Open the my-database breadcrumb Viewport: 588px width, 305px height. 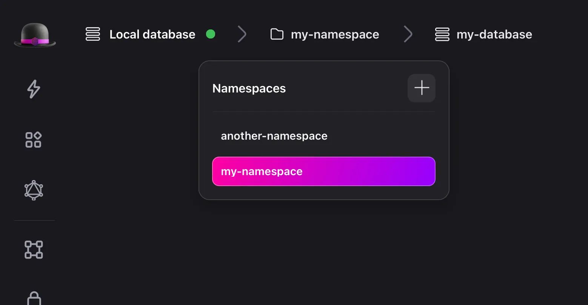point(494,34)
